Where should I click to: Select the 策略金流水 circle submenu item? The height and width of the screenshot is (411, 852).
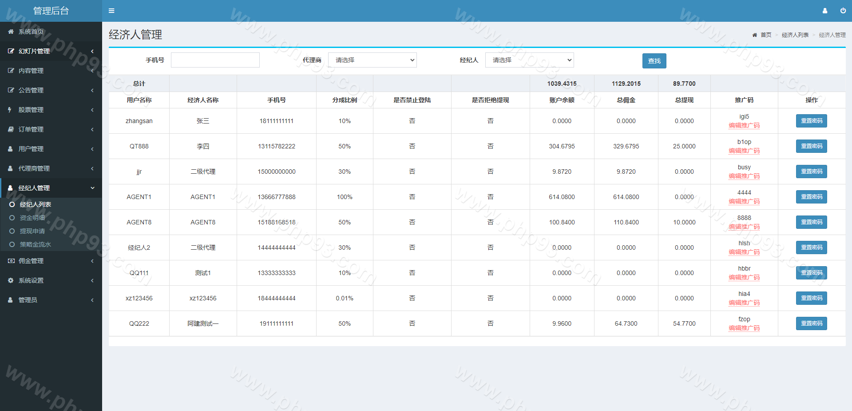click(35, 244)
